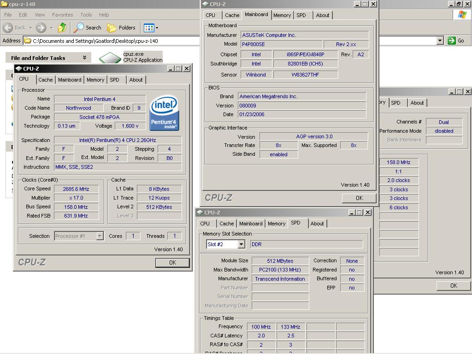Switch to SPD tab in CPU window

click(114, 80)
